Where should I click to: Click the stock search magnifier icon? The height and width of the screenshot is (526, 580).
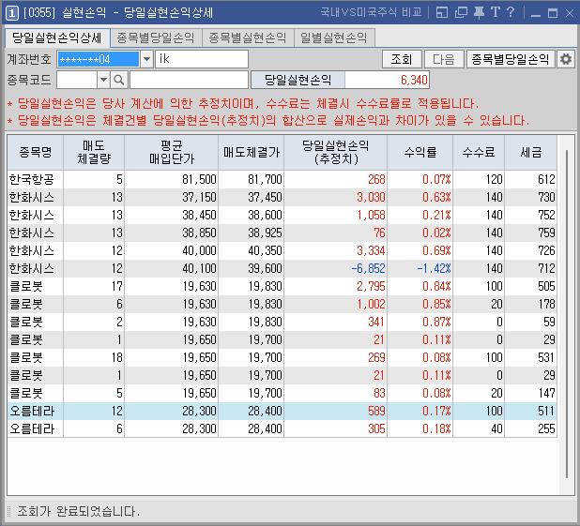coord(119,80)
